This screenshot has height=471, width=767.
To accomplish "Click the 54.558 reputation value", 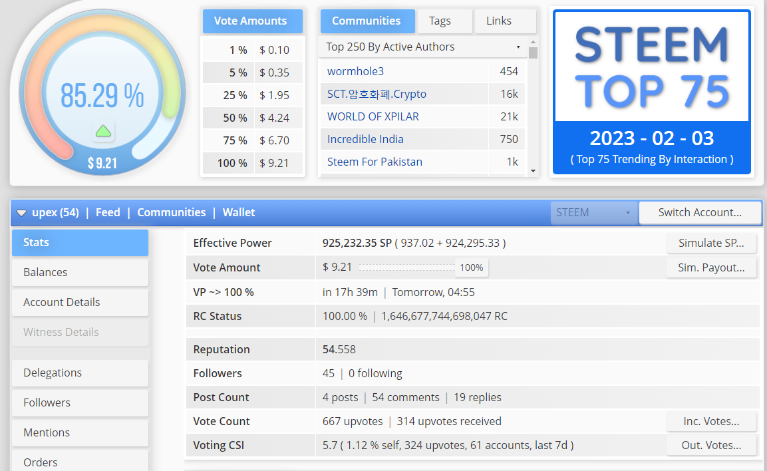I will click(339, 350).
